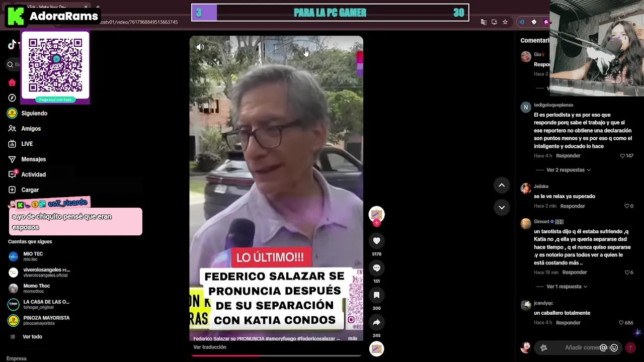Mute the TikTok video sound
The height and width of the screenshot is (362, 644).
200,47
